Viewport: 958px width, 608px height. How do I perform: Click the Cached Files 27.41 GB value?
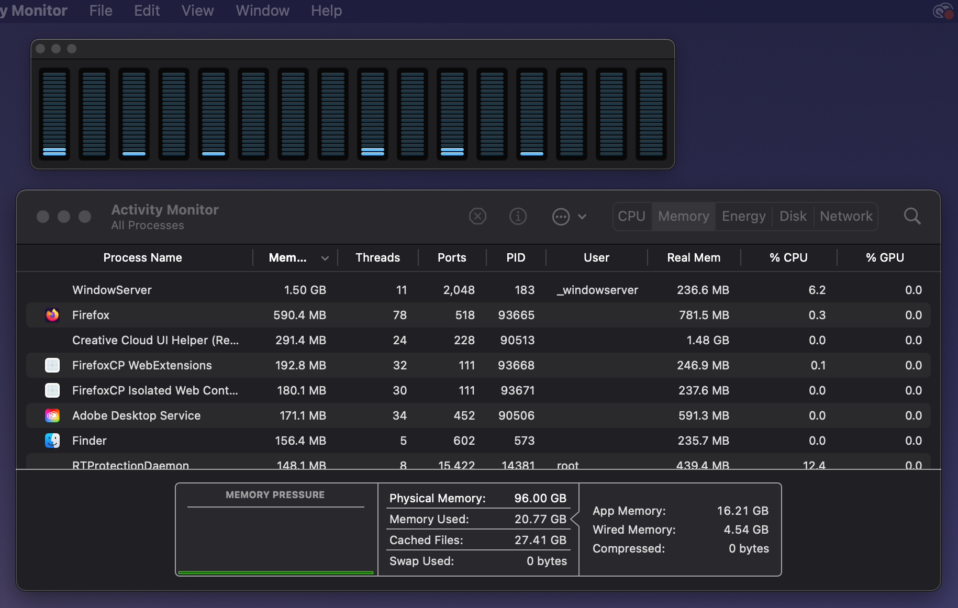pyautogui.click(x=540, y=540)
